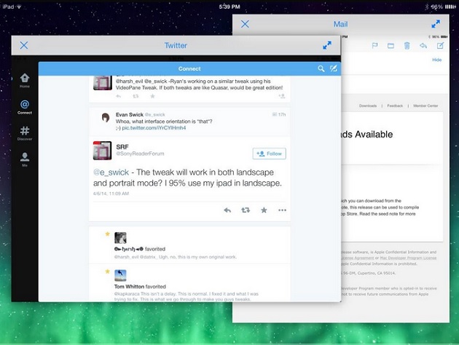Image resolution: width=459 pixels, height=345 pixels.
Task: Tap the Bluetooth icon in status bar
Action: [x=427, y=7]
